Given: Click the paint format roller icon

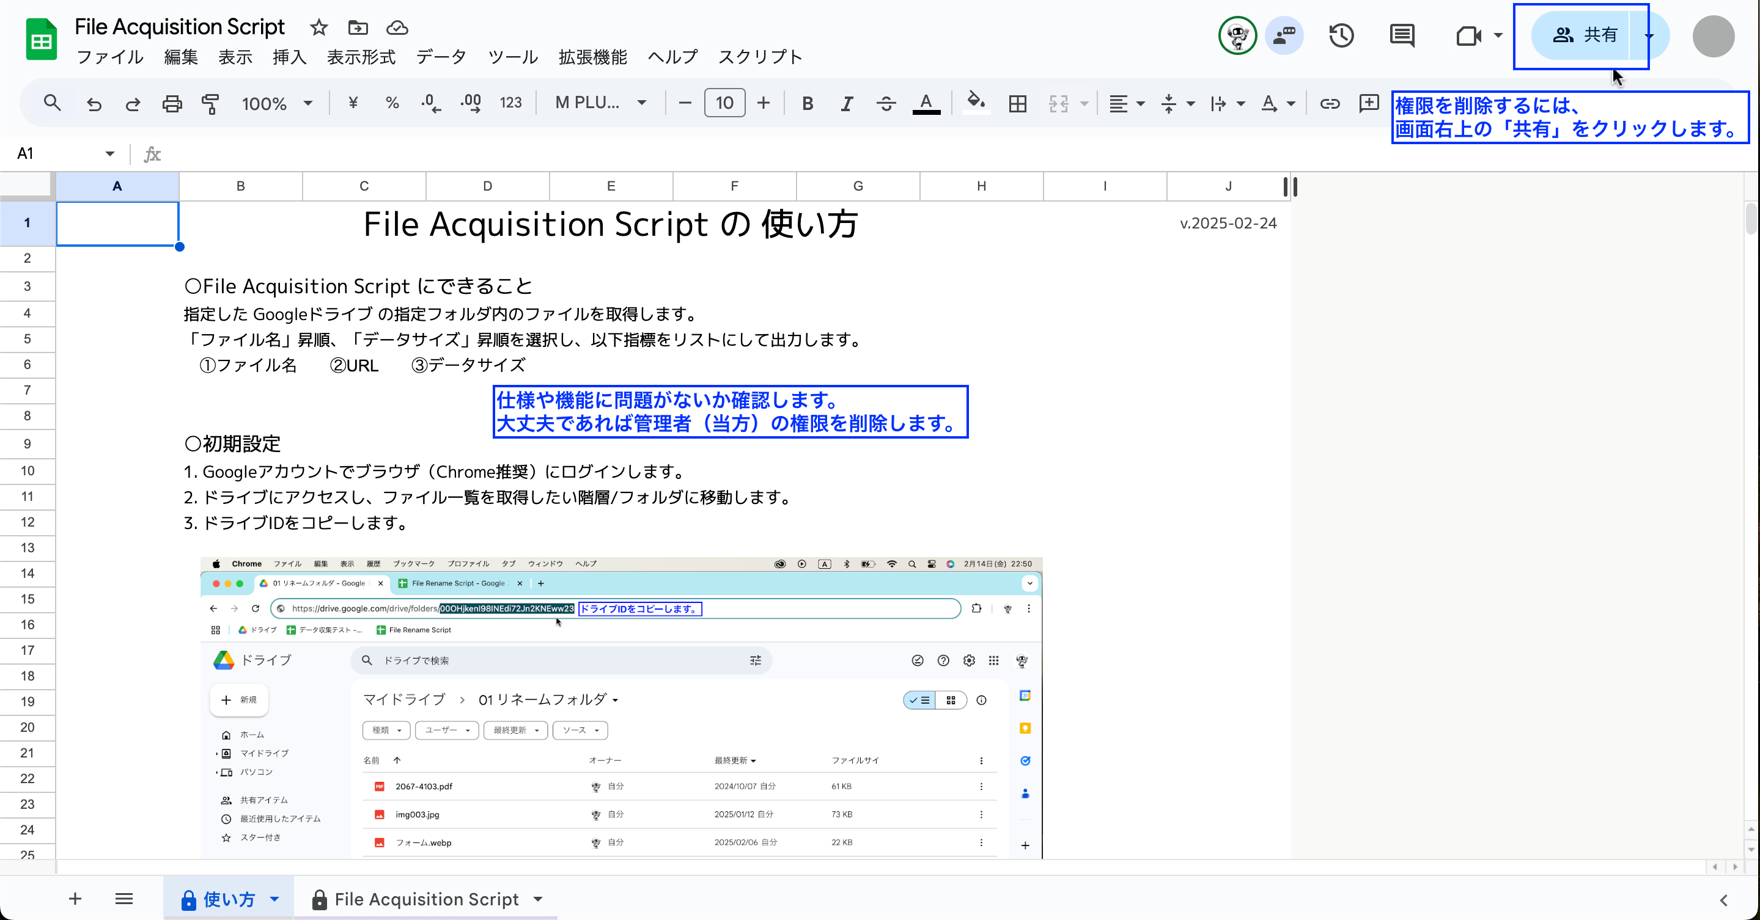Looking at the screenshot, I should [x=210, y=104].
